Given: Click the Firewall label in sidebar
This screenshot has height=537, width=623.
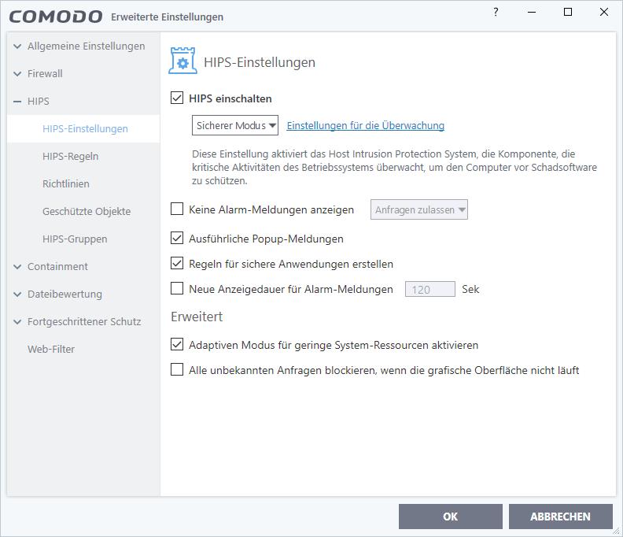Looking at the screenshot, I should (45, 73).
